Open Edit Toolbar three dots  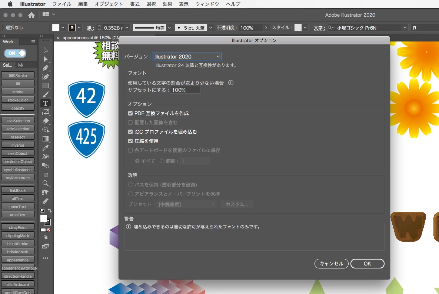(46, 258)
